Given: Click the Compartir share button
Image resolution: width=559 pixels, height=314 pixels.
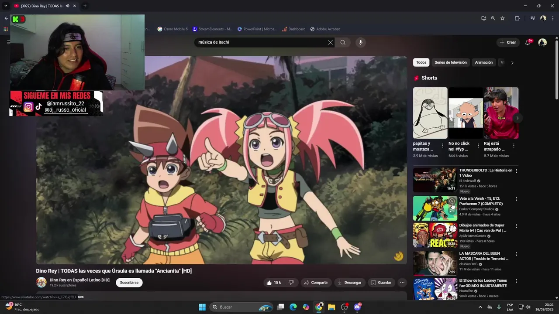Looking at the screenshot, I should [x=316, y=283].
